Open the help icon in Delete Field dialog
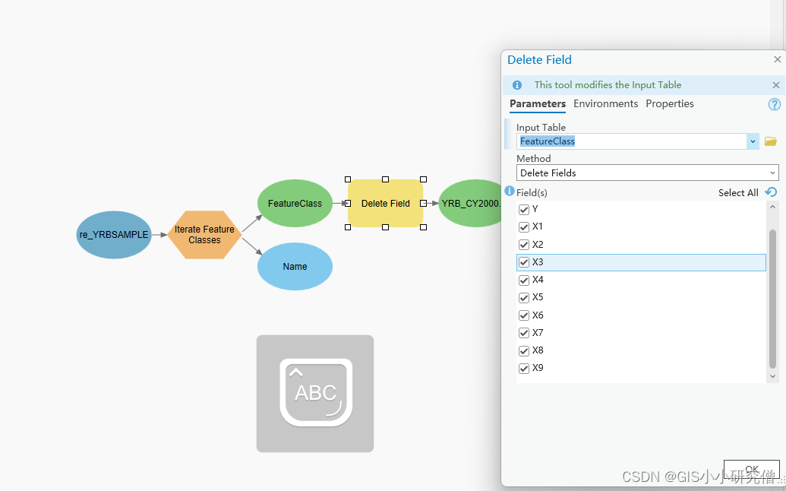 [x=774, y=104]
